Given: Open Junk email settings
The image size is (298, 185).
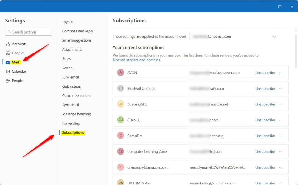Looking at the screenshot, I should click(x=70, y=77).
